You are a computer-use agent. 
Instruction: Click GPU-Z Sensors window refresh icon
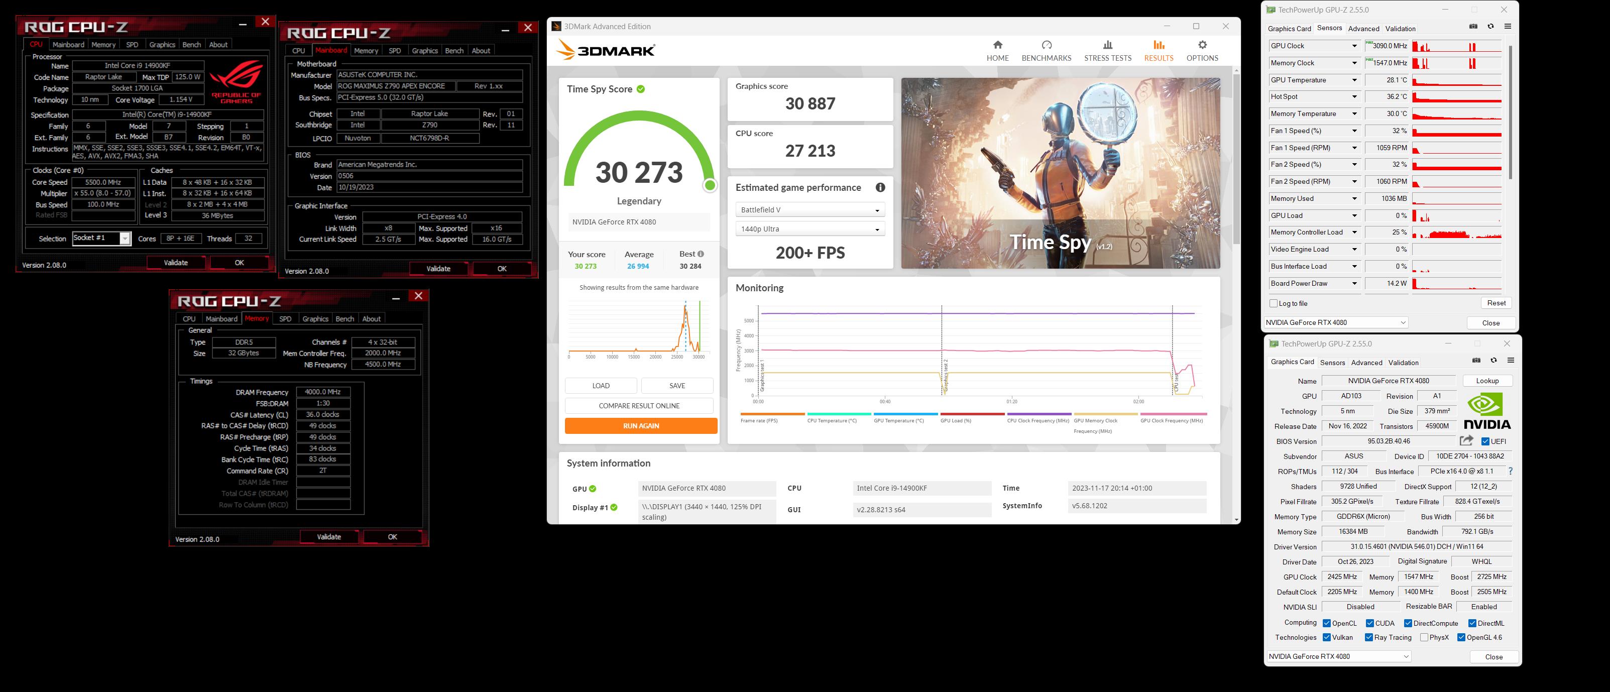[1490, 26]
